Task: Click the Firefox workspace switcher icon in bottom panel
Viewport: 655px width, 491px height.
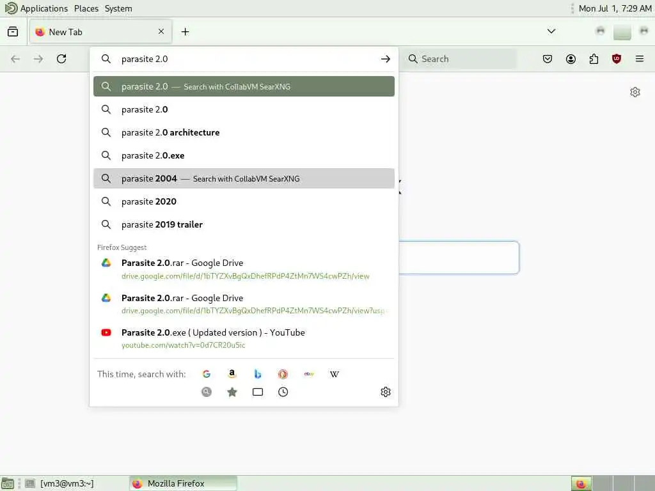Action: 581,483
